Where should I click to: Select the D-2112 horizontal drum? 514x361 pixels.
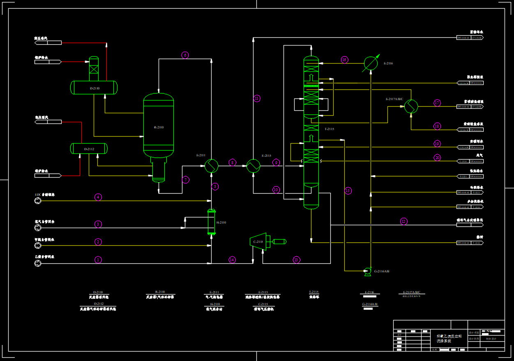click(89, 149)
